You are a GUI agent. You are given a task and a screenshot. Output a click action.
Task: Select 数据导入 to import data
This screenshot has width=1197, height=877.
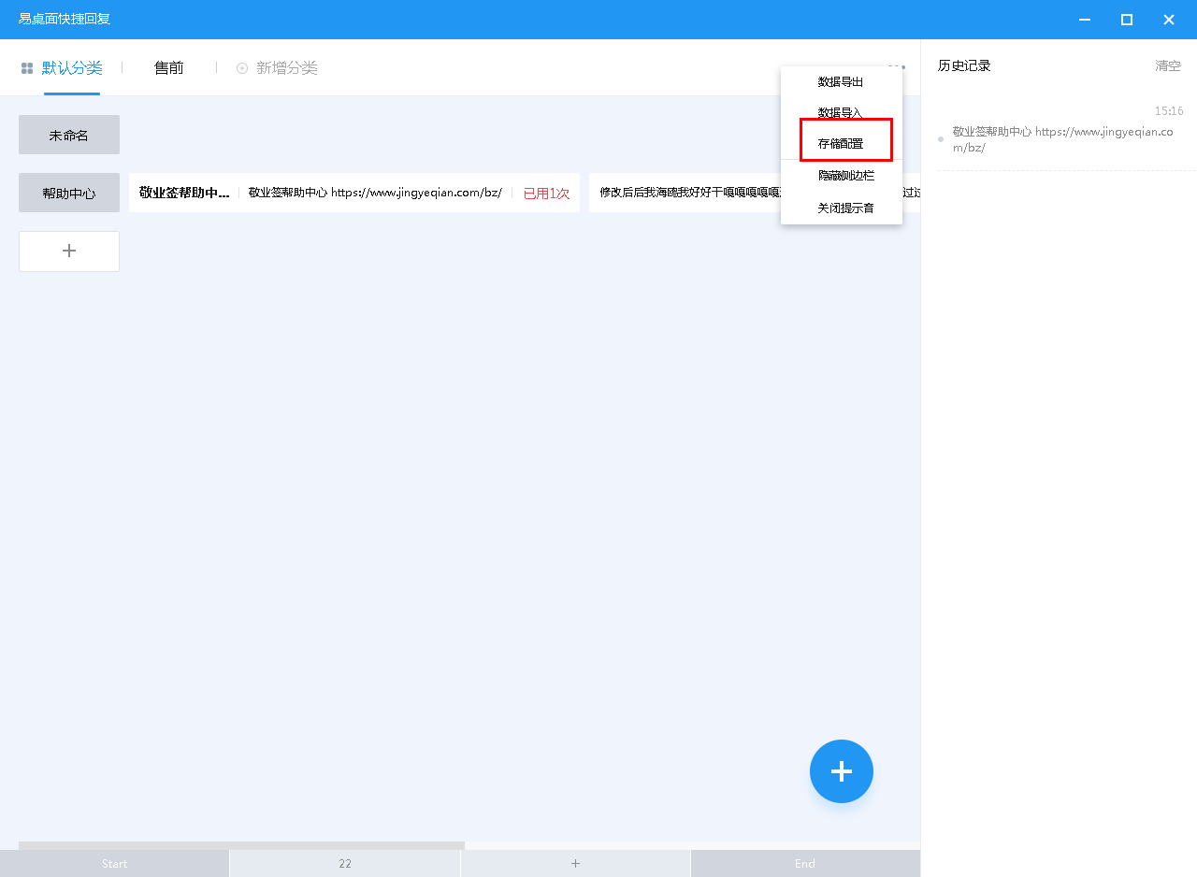click(841, 111)
